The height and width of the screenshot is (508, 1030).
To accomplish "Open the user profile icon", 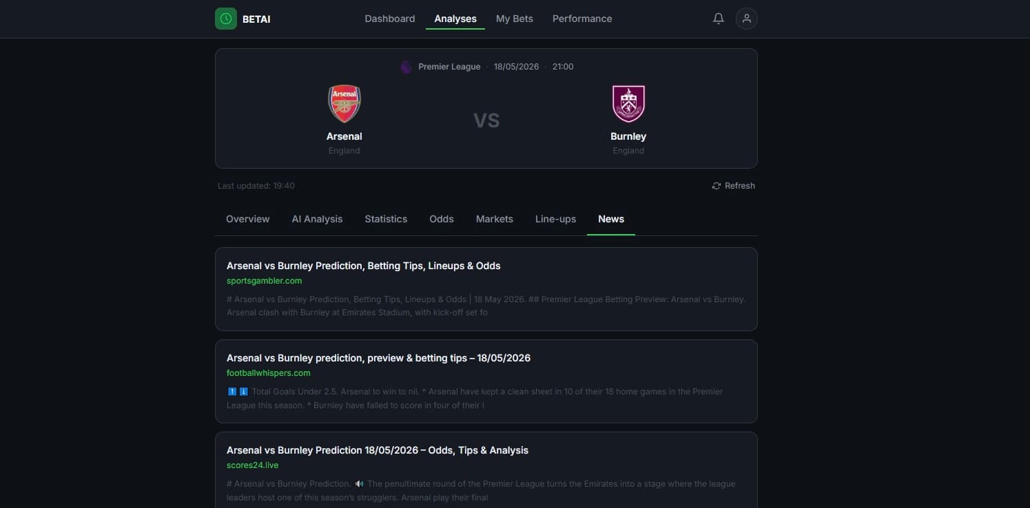I will point(747,19).
